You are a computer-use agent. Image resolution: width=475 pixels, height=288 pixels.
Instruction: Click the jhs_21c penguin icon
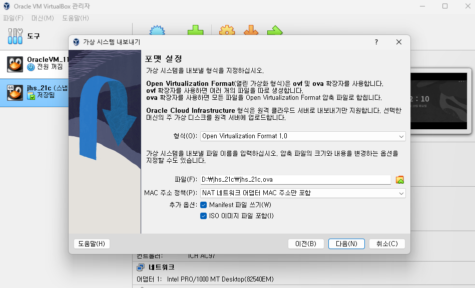15,92
